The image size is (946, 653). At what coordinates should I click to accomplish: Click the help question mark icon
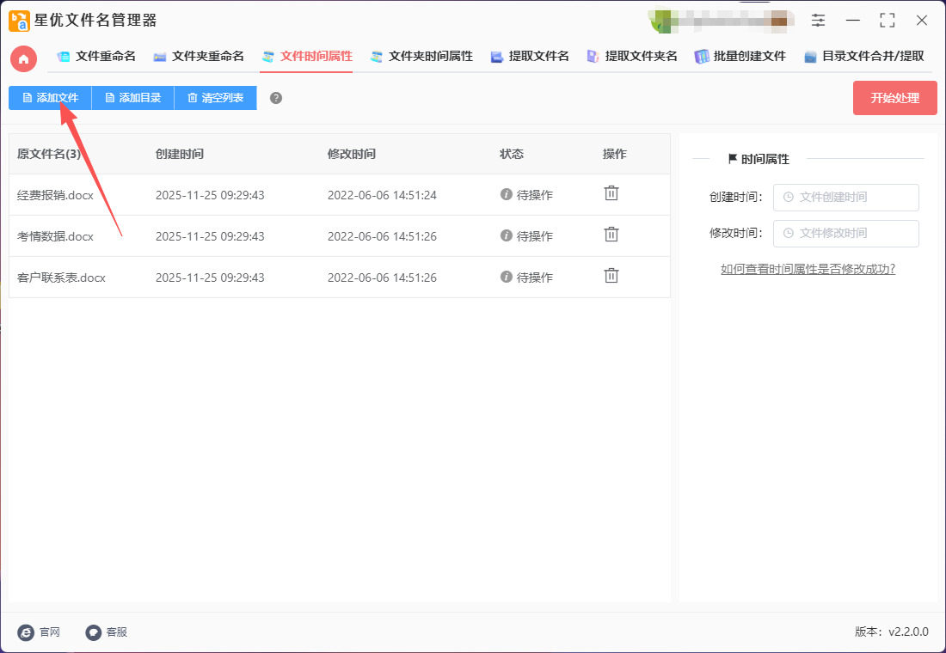tap(275, 98)
